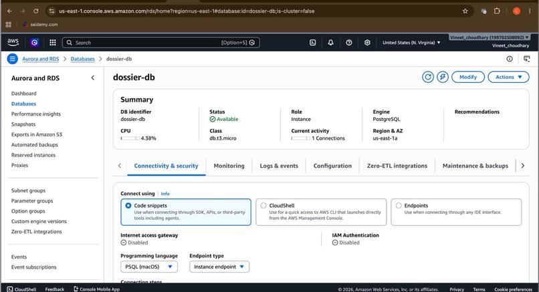Viewport: 539px width, 292px height.
Task: Click the lightning bolt icon beside Modify
Action: pos(443,77)
